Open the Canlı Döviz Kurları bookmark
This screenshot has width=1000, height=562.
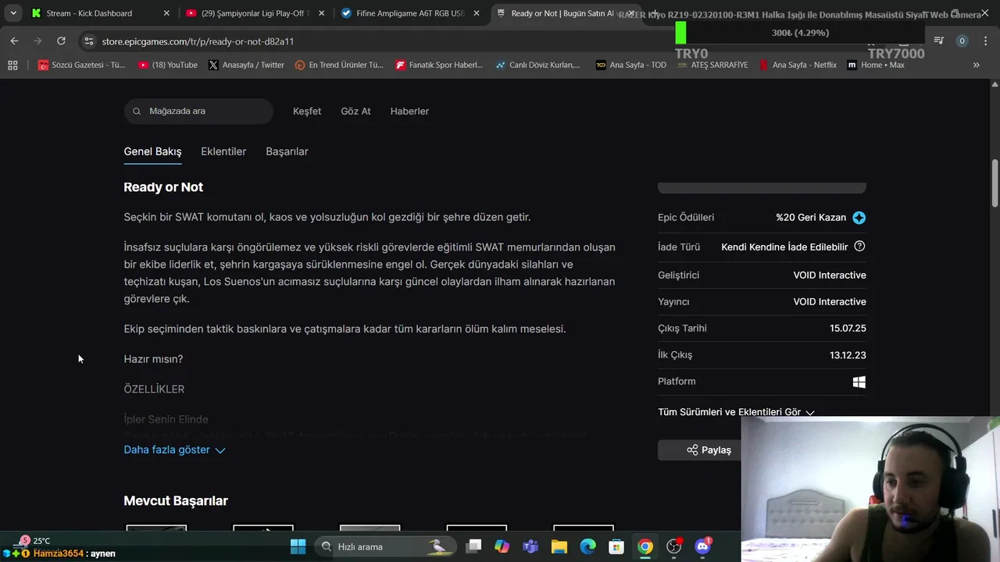pyautogui.click(x=537, y=65)
